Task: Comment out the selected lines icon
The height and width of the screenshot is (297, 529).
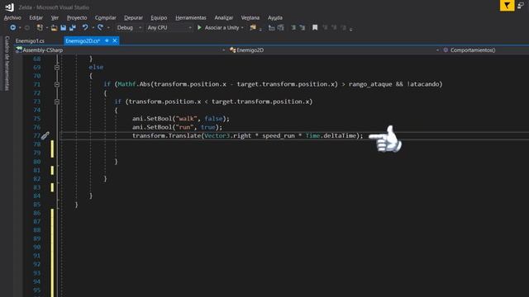Action: 293,27
